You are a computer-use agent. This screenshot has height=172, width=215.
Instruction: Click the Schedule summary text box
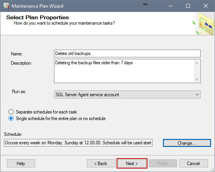(78, 143)
